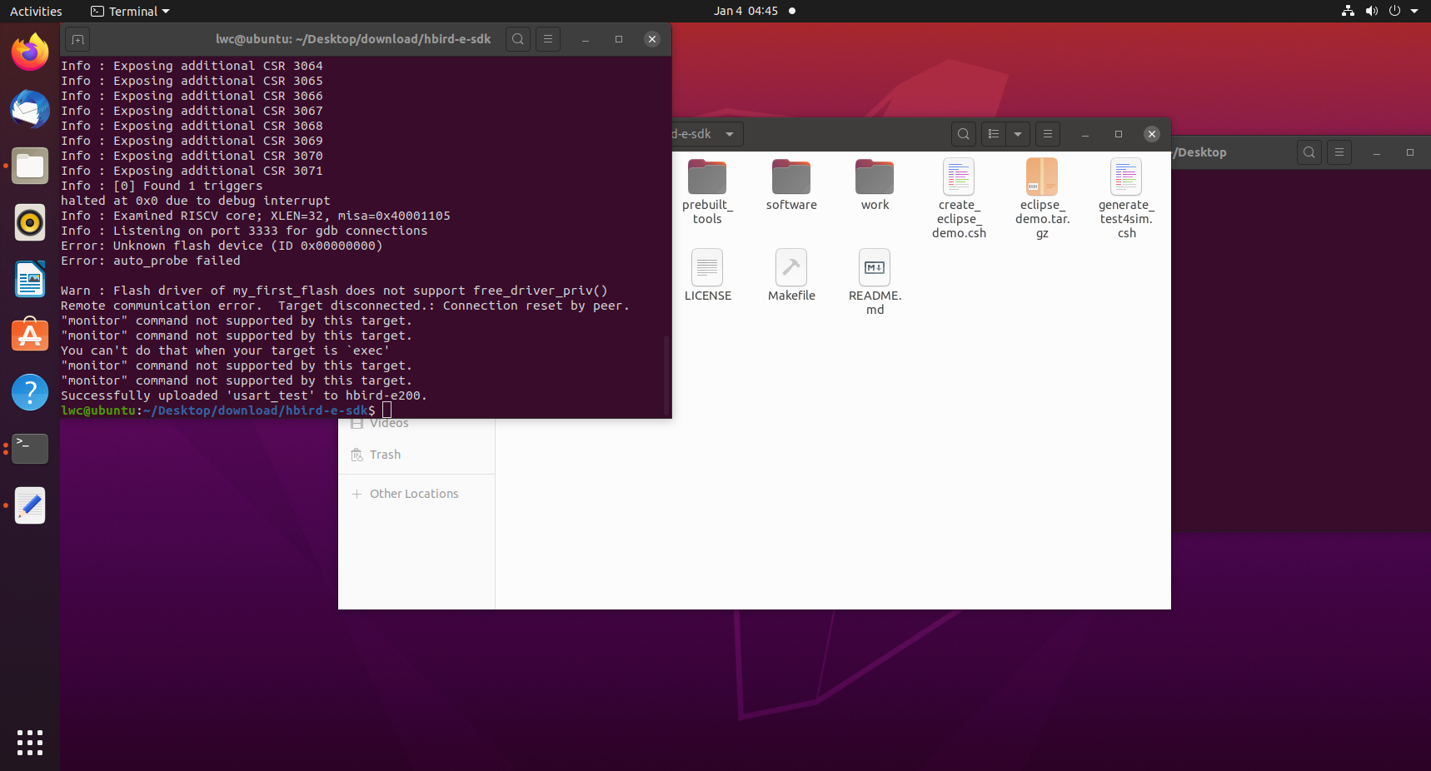The height and width of the screenshot is (771, 1431).
Task: Open hamburger menu in Desktop window
Action: point(1339,152)
